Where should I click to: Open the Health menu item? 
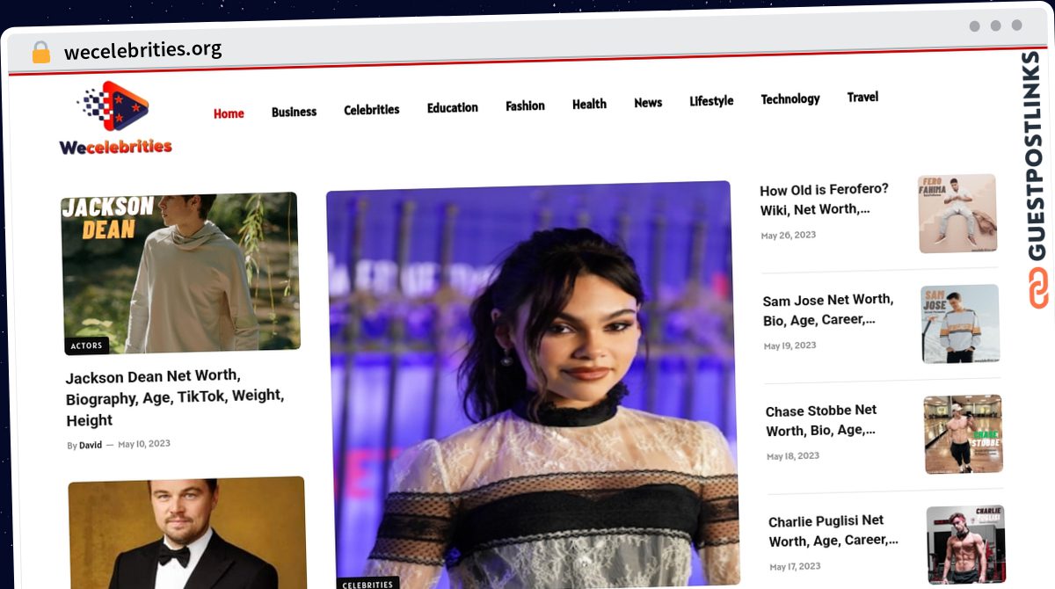click(x=589, y=104)
